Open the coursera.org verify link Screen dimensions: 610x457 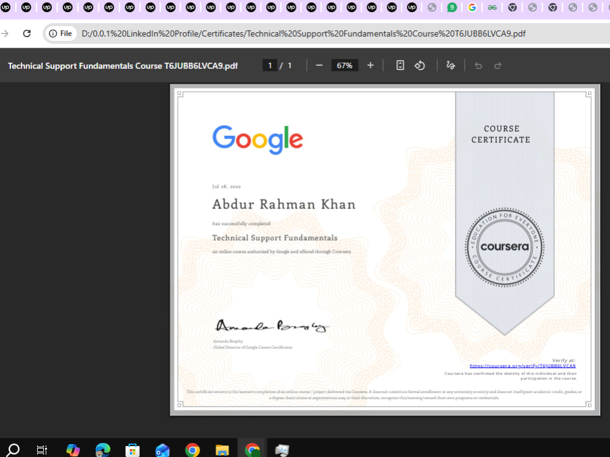click(x=522, y=366)
